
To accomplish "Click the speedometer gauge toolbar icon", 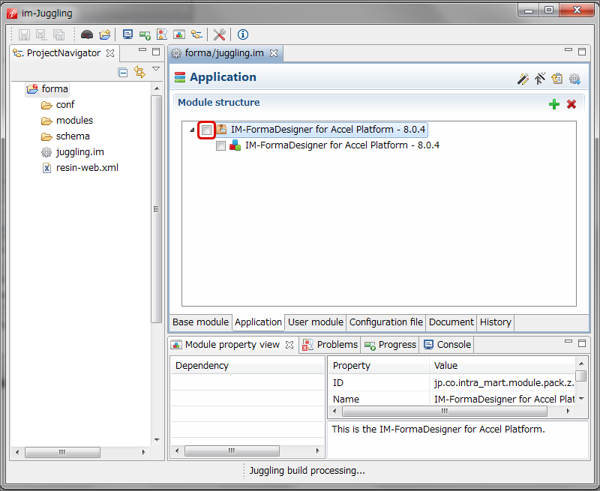I will (87, 34).
